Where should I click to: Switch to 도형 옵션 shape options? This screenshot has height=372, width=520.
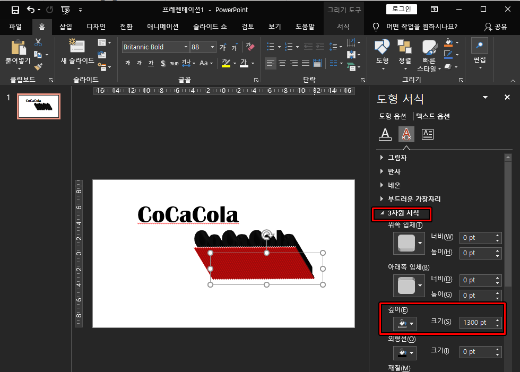[x=392, y=116]
